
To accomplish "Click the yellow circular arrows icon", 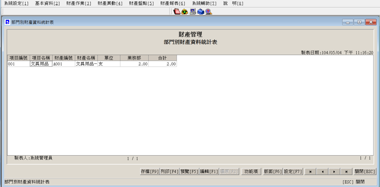I will coord(185,11).
